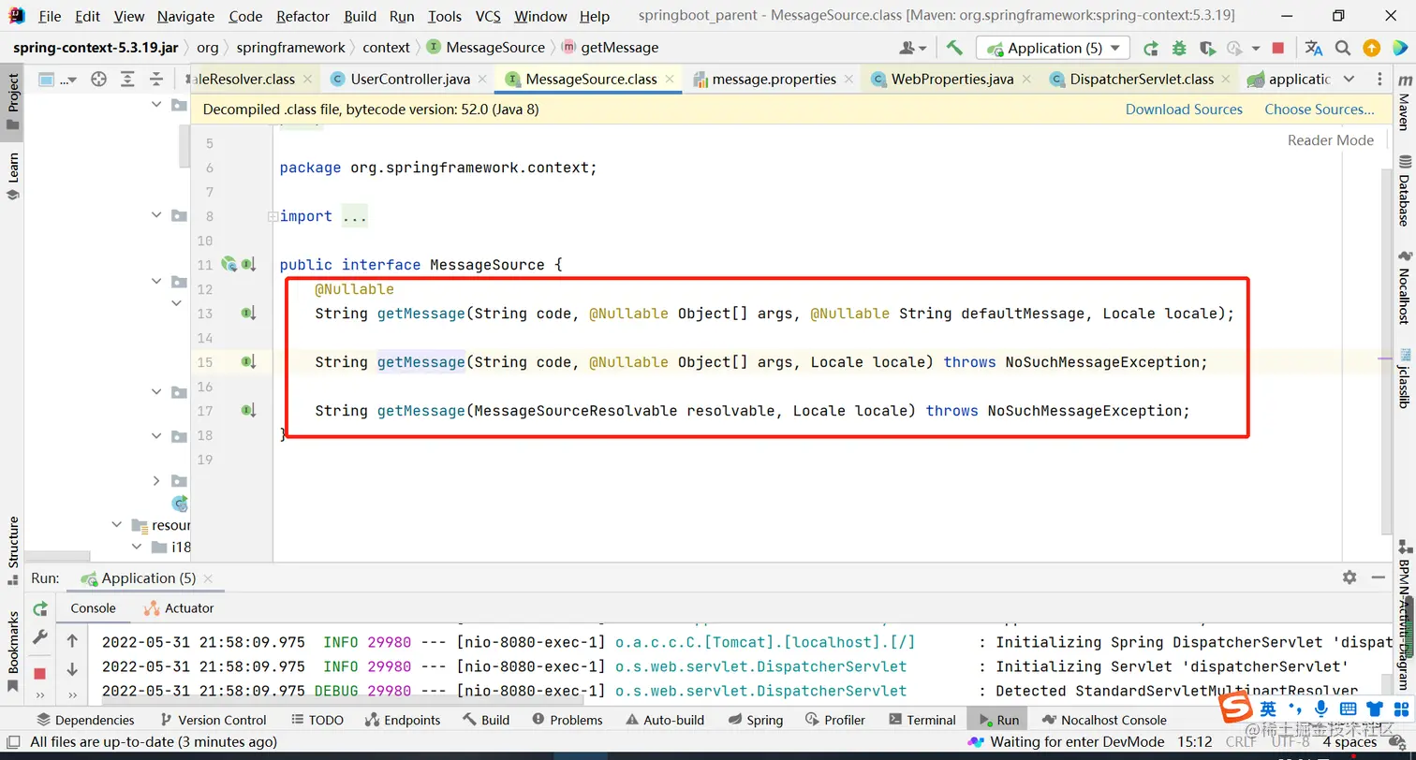The width and height of the screenshot is (1416, 760).
Task: Open the Terminal tool window
Action: click(922, 720)
